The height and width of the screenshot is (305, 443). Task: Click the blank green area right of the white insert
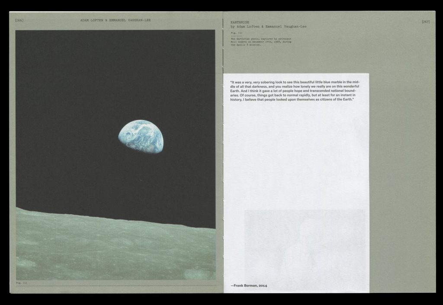pyautogui.click(x=402, y=173)
